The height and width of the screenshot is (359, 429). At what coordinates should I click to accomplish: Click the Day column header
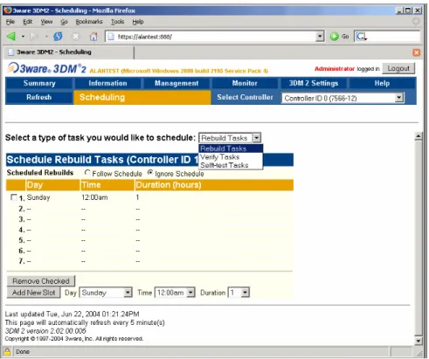(52, 185)
